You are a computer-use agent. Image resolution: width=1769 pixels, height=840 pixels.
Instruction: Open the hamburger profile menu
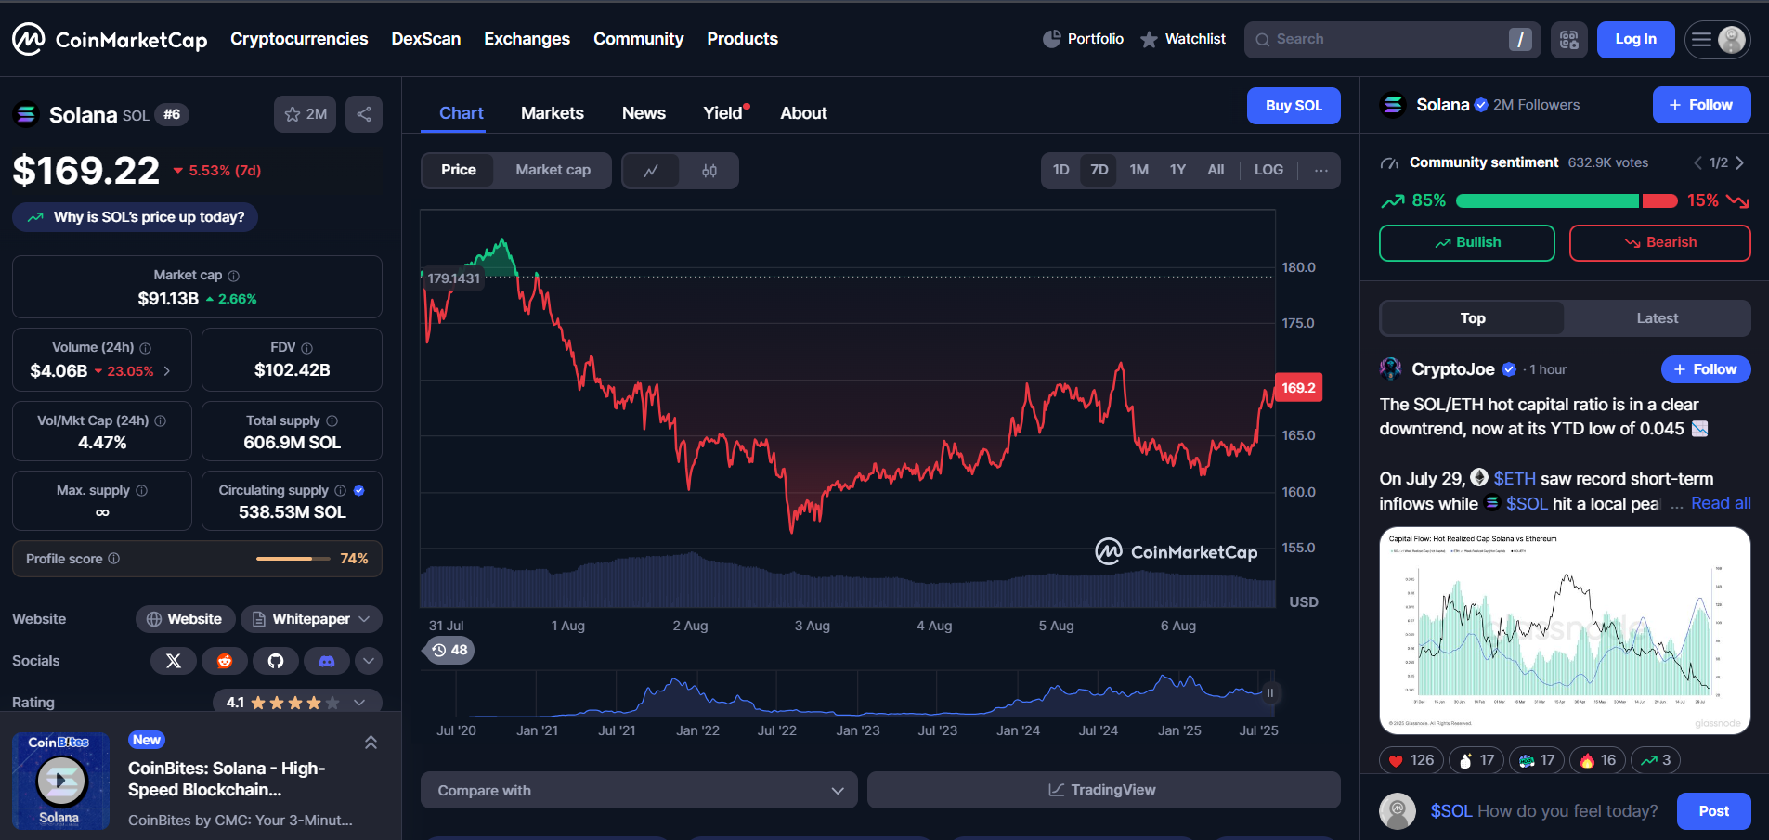pos(1717,39)
